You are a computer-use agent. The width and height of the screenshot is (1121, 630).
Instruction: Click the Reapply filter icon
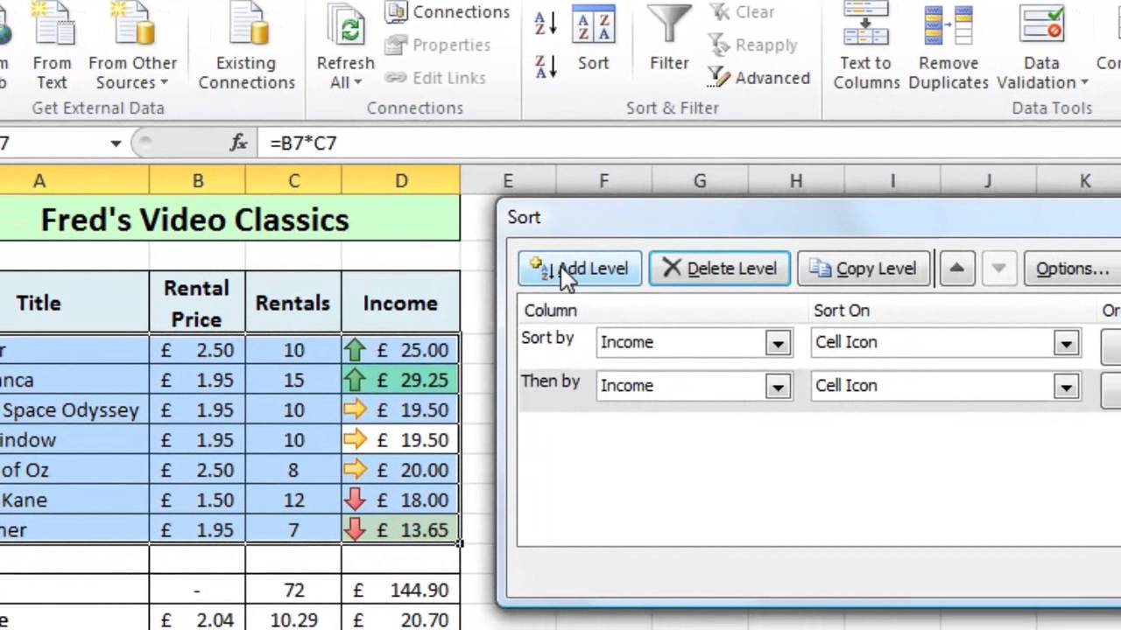(755, 45)
